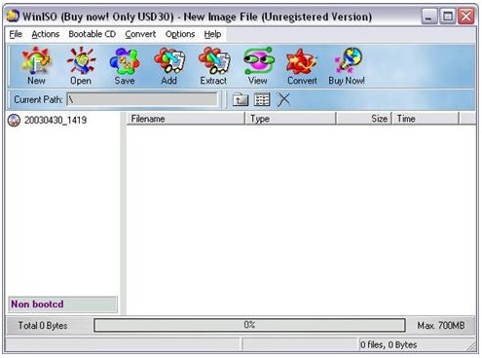Click the 0 files, 0 Bytes status text
The image size is (482, 358).
pyautogui.click(x=389, y=344)
